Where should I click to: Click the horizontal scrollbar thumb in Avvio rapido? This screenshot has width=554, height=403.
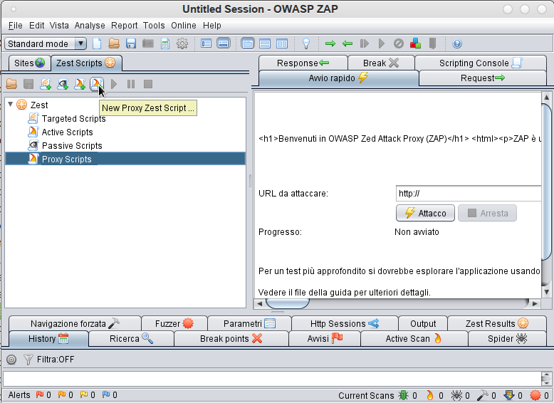point(287,303)
